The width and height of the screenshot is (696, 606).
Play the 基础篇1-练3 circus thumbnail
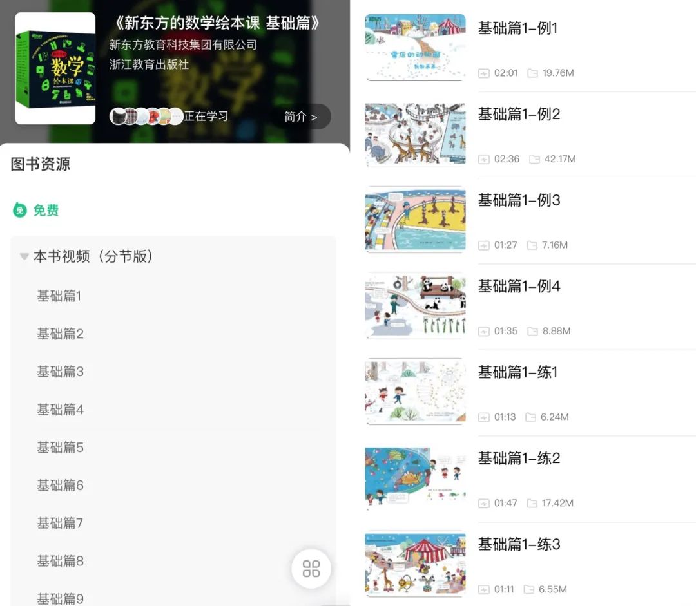(416, 564)
